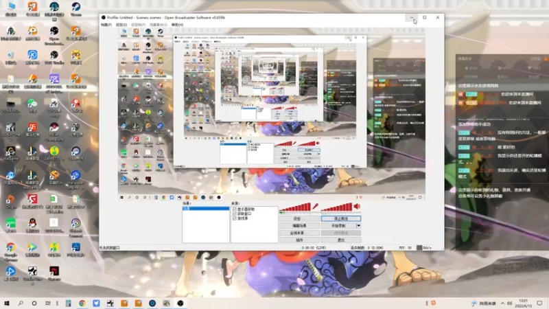This screenshot has height=309, width=549.
Task: Toggle the 显示器获取 source checkbox
Action: coord(235,209)
